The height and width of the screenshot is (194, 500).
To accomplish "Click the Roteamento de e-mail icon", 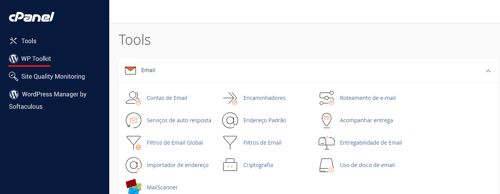I will (327, 98).
